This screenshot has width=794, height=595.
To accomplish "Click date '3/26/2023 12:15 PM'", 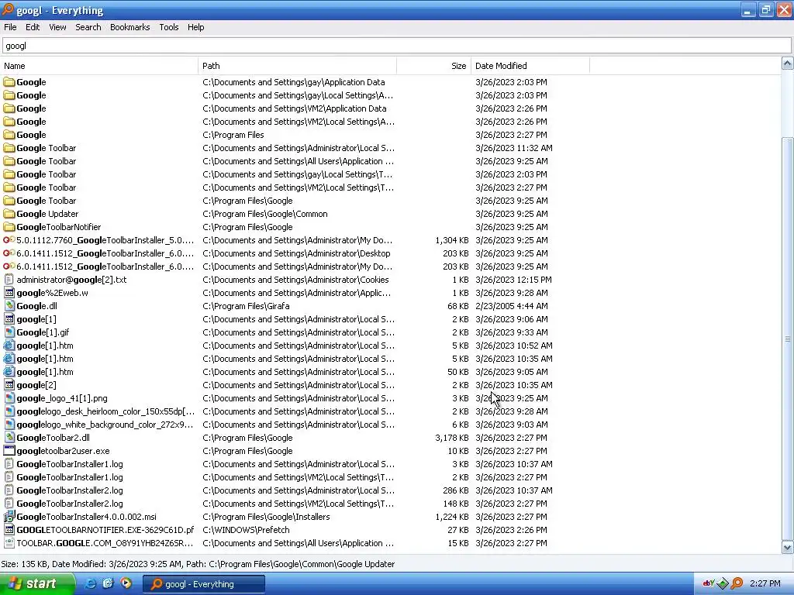I will [x=513, y=280].
